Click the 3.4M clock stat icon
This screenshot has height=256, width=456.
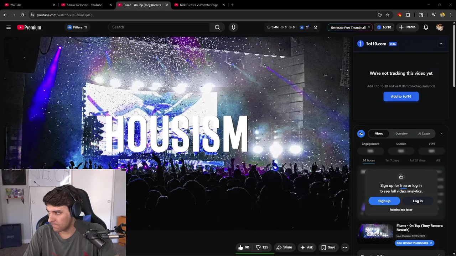pos(269,27)
